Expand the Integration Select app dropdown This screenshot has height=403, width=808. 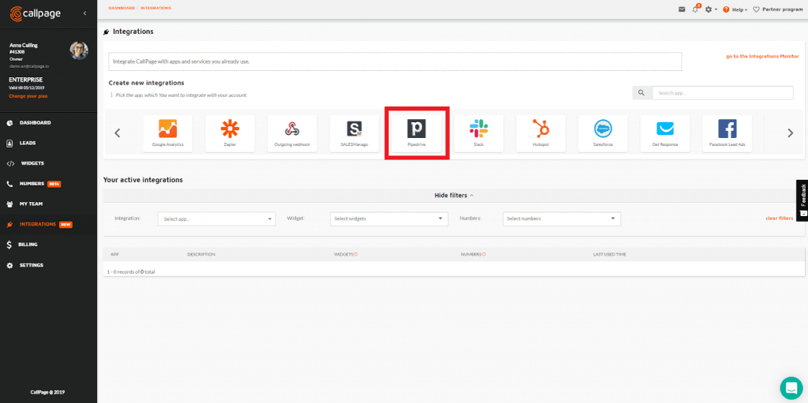pyautogui.click(x=217, y=219)
